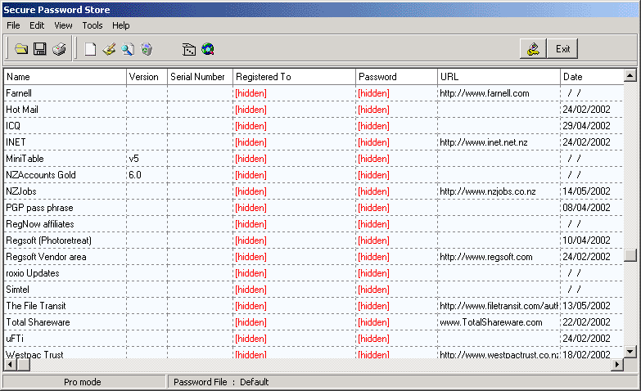The width and height of the screenshot is (641, 391).
Task: Click the http://www.regsoft.com URL cell
Action: [x=499, y=257]
